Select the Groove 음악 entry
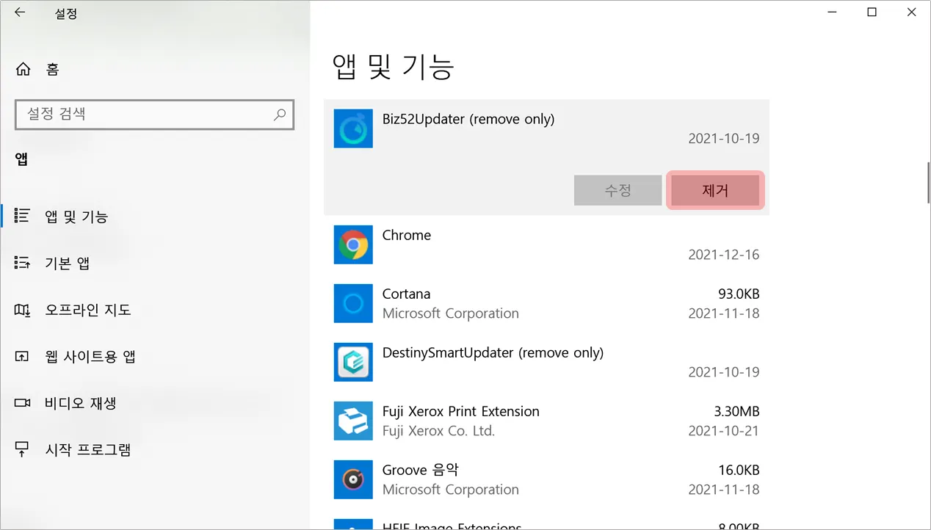Screen dimensions: 931x530 546,479
